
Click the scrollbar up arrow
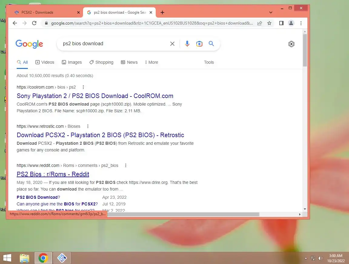(x=305, y=32)
